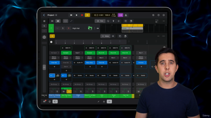Open the Snap value setting

pos(157,21)
